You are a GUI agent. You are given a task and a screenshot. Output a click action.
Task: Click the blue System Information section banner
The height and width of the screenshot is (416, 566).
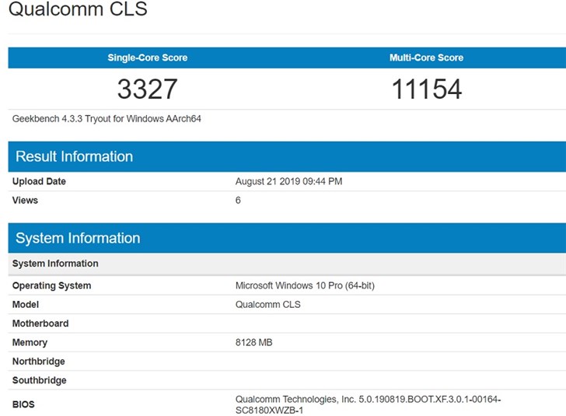pos(287,239)
